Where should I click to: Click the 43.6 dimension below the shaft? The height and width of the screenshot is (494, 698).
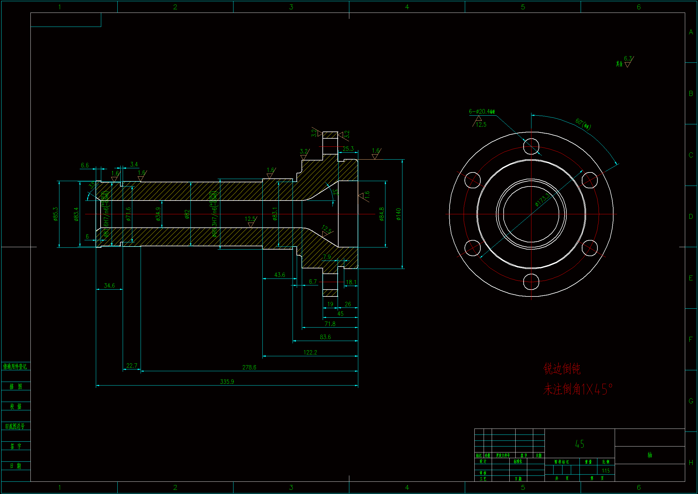pyautogui.click(x=280, y=275)
